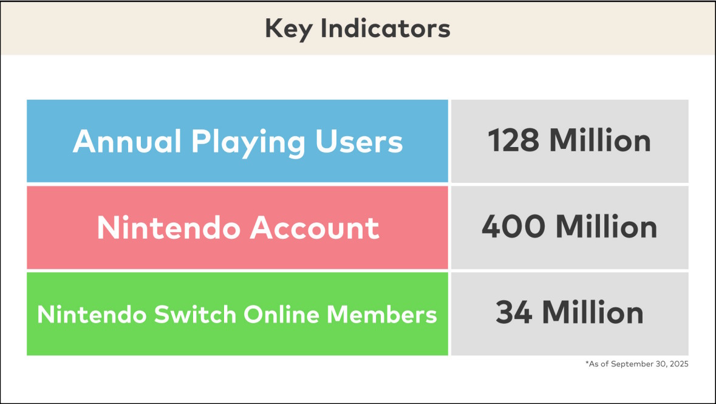Image resolution: width=716 pixels, height=404 pixels.
Task: Select the word "Annual" in blue row
Action: (127, 142)
